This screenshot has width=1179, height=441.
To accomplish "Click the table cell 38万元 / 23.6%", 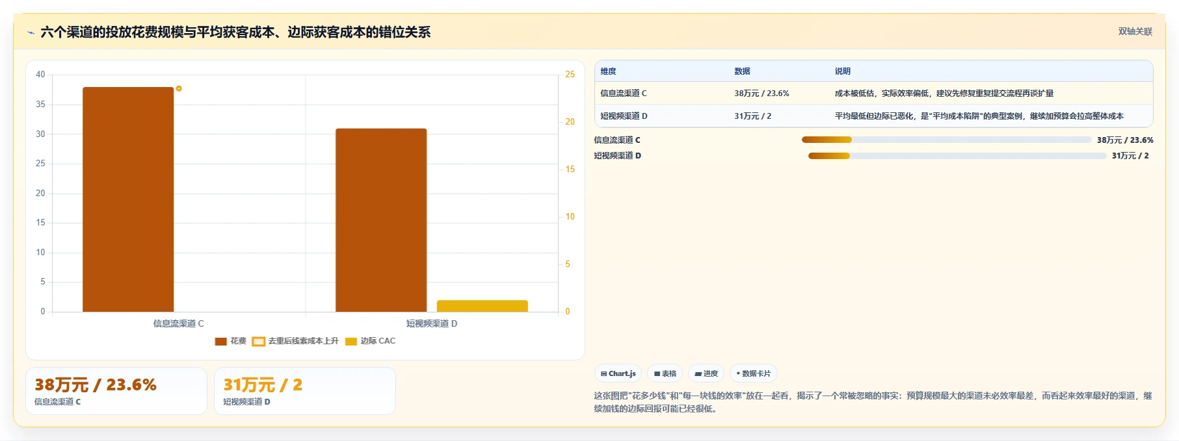I will click(762, 94).
